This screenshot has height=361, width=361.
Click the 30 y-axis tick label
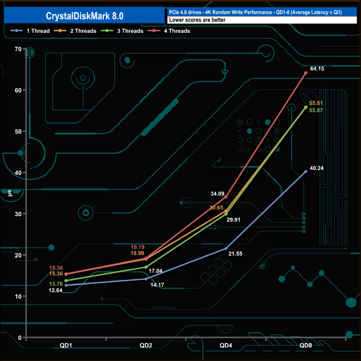(18, 214)
